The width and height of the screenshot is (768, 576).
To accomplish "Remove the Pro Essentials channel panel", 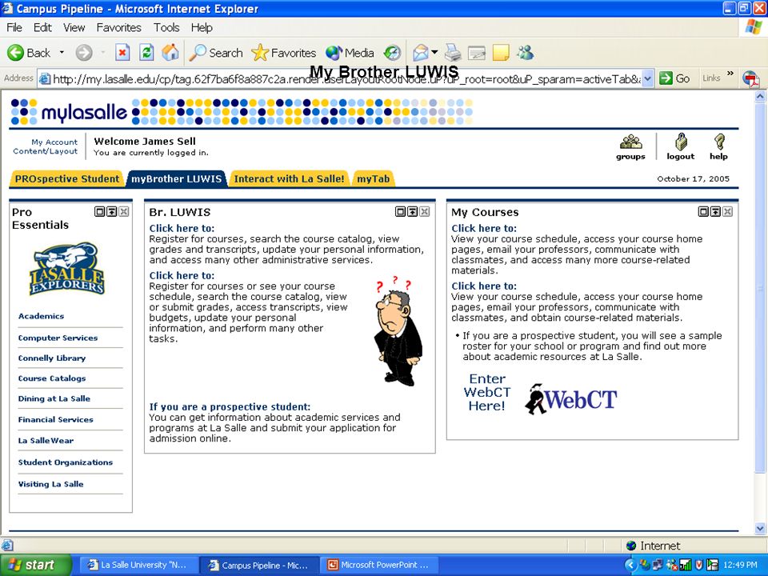I will click(124, 211).
